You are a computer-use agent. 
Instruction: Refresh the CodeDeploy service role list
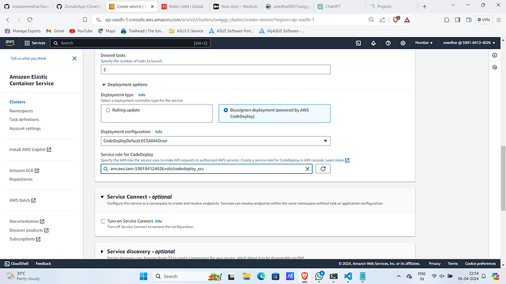point(322,169)
